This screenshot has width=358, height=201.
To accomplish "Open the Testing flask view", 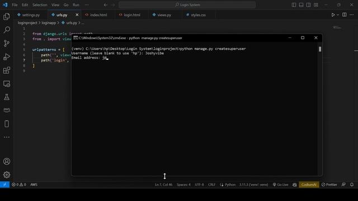I will point(7,97).
